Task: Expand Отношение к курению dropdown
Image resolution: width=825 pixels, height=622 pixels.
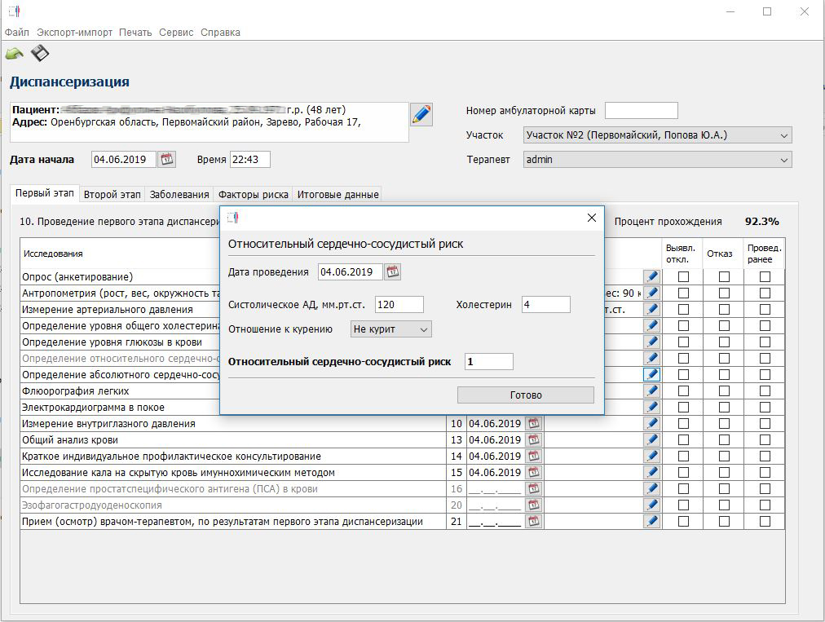Action: click(x=390, y=329)
